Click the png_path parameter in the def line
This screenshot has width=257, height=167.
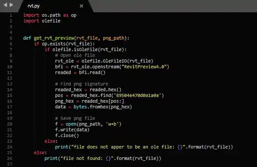[113, 38]
